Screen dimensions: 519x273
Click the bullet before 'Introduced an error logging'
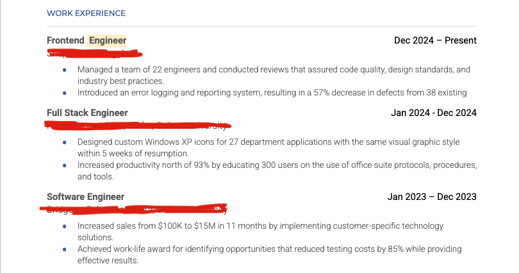pyautogui.click(x=65, y=93)
